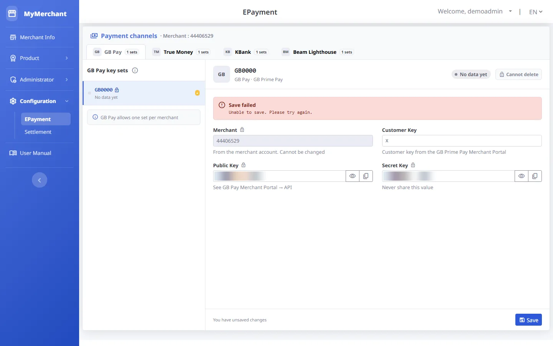Viewport: 553px width, 346px height.
Task: Click the Cannot delete button
Action: [519, 75]
